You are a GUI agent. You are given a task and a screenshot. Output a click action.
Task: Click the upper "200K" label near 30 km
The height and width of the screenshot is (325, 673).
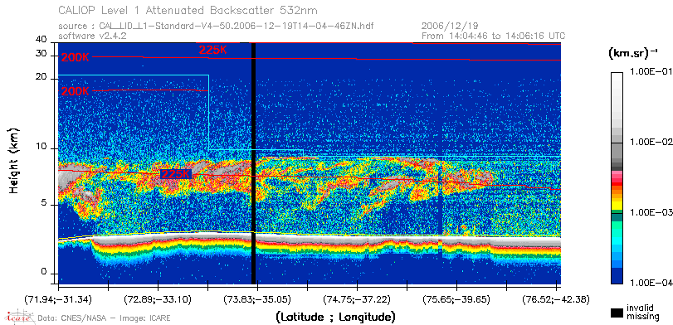(76, 57)
